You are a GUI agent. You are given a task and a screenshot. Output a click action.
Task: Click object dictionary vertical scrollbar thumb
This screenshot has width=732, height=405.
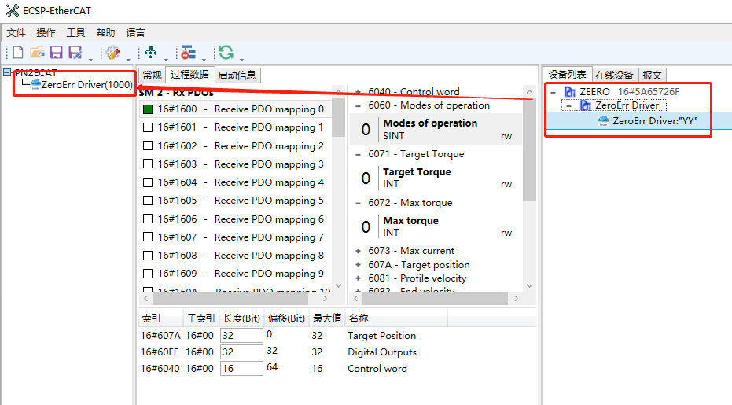click(x=529, y=150)
